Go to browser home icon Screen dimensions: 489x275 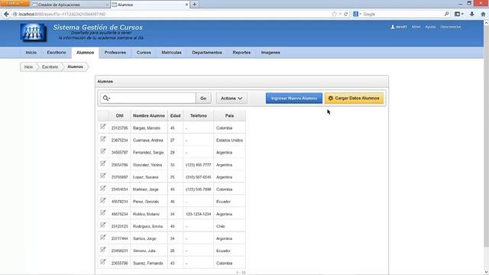tap(483, 14)
